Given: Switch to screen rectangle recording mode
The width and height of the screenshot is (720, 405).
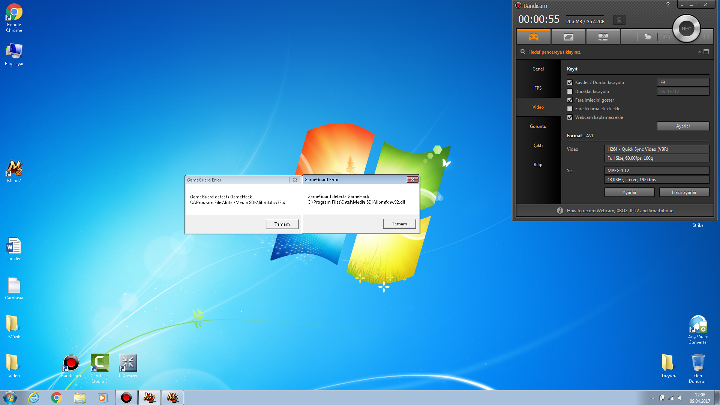Looking at the screenshot, I should [x=568, y=37].
